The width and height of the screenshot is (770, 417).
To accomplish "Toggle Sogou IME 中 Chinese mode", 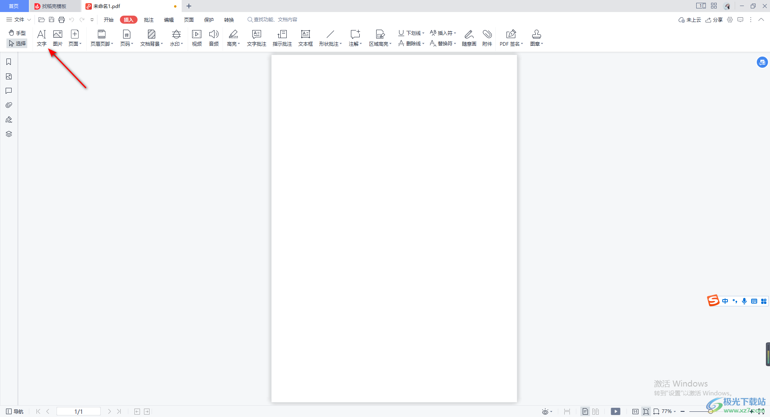I will 725,301.
